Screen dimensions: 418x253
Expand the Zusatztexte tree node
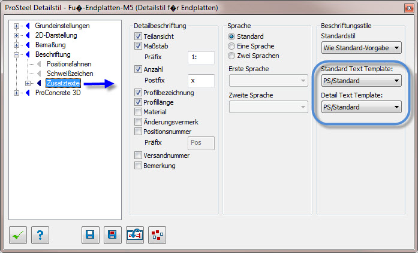click(28, 84)
